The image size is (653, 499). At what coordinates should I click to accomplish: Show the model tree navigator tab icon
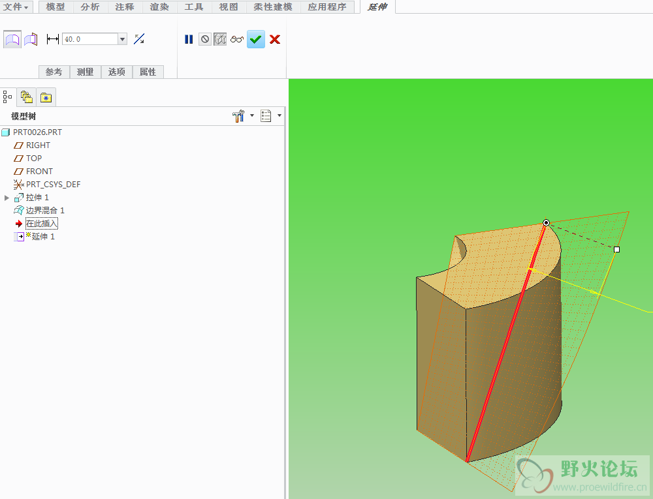7,97
